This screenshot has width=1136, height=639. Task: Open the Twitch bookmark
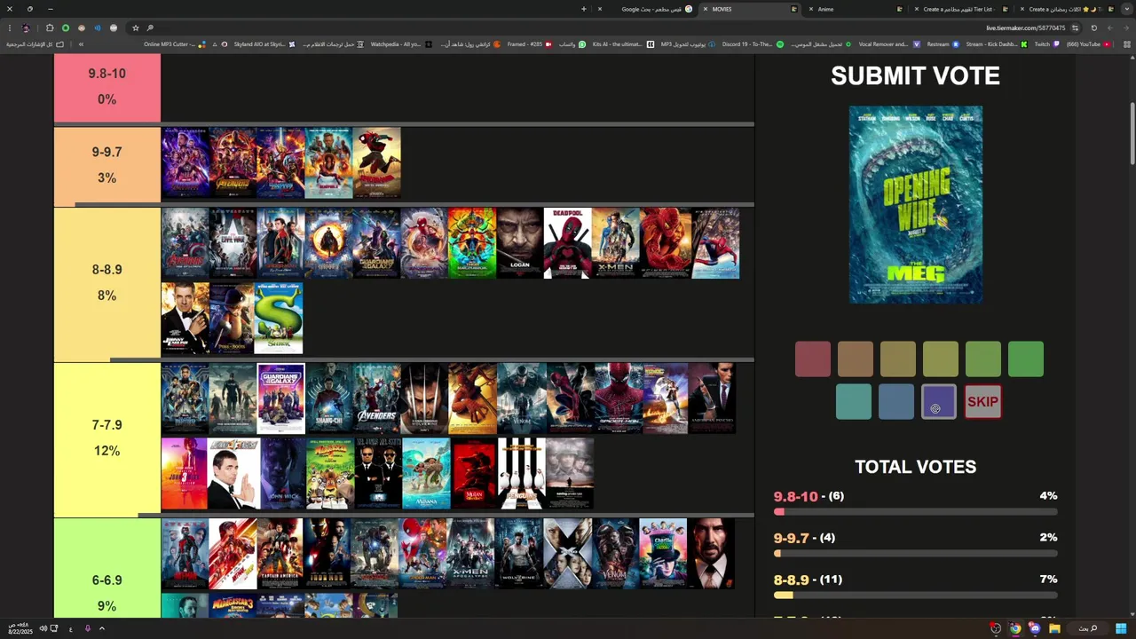[1046, 44]
